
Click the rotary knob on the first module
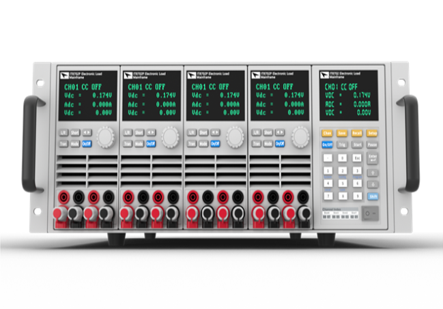pyautogui.click(x=104, y=138)
